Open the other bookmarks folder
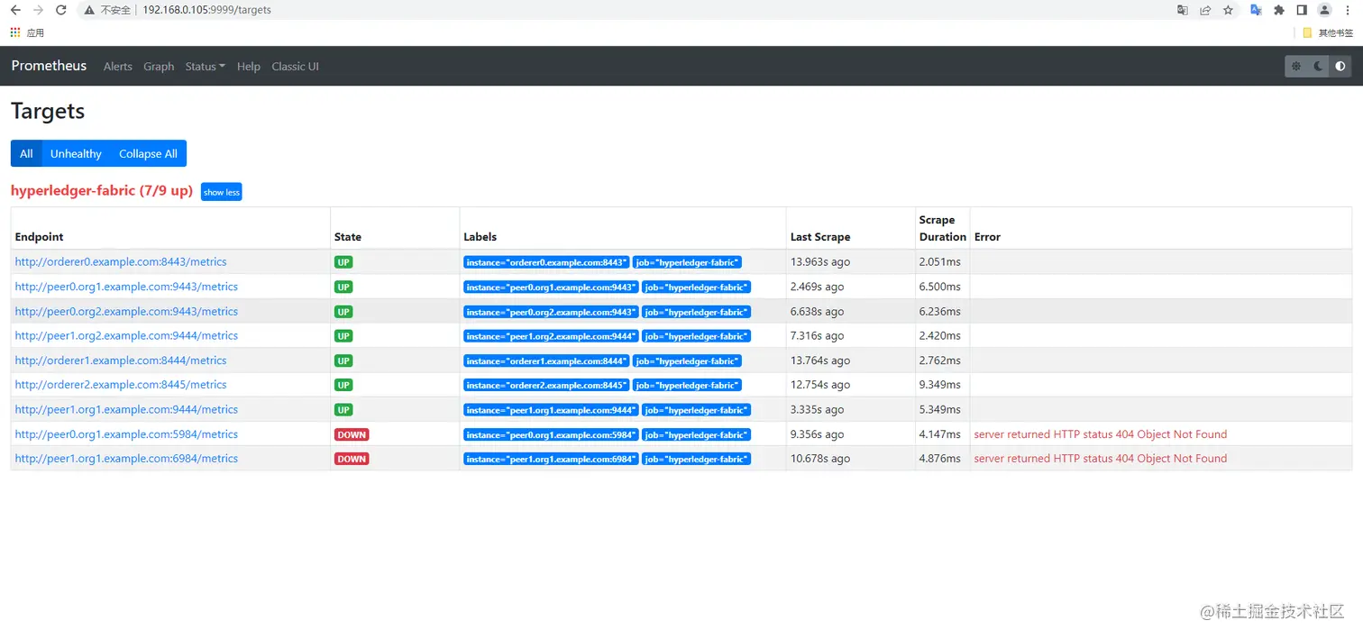Screen dimensions: 1363x639 (1328, 32)
